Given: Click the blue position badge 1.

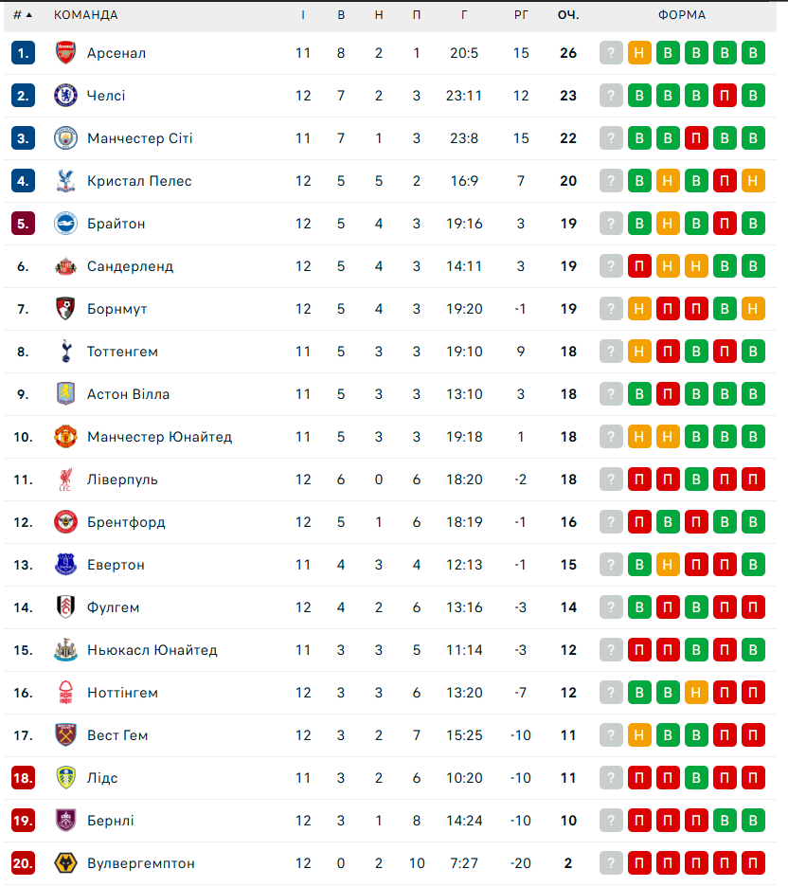Looking at the screenshot, I should (x=23, y=53).
